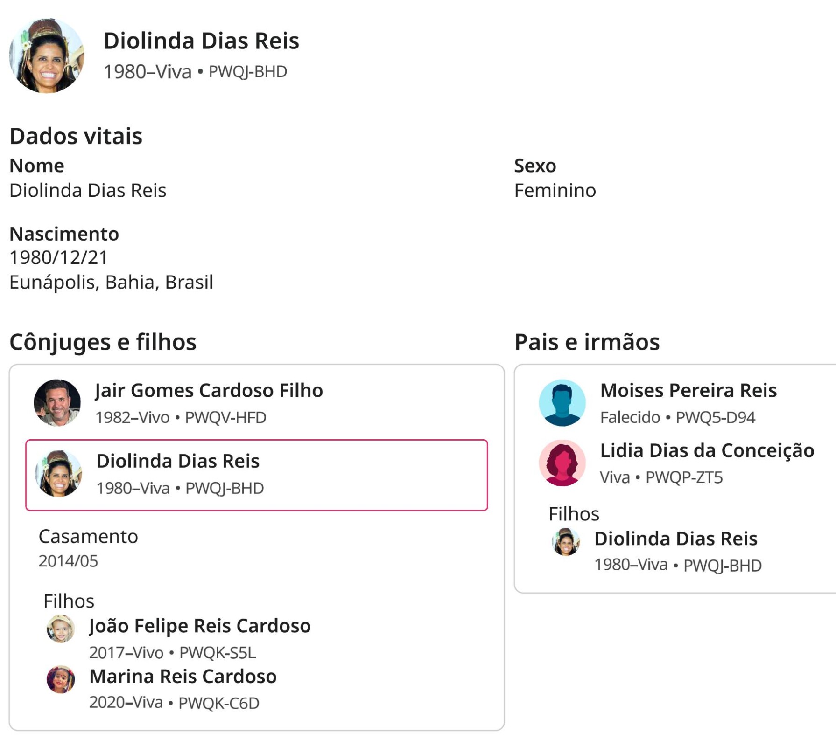Image resolution: width=836 pixels, height=746 pixels.
Task: Open Lidia Dias da Conceição's person page
Action: [x=707, y=450]
